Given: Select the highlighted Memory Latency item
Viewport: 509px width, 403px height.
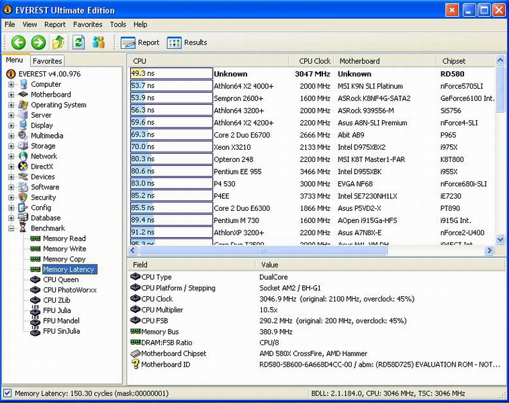Looking at the screenshot, I should tap(69, 269).
